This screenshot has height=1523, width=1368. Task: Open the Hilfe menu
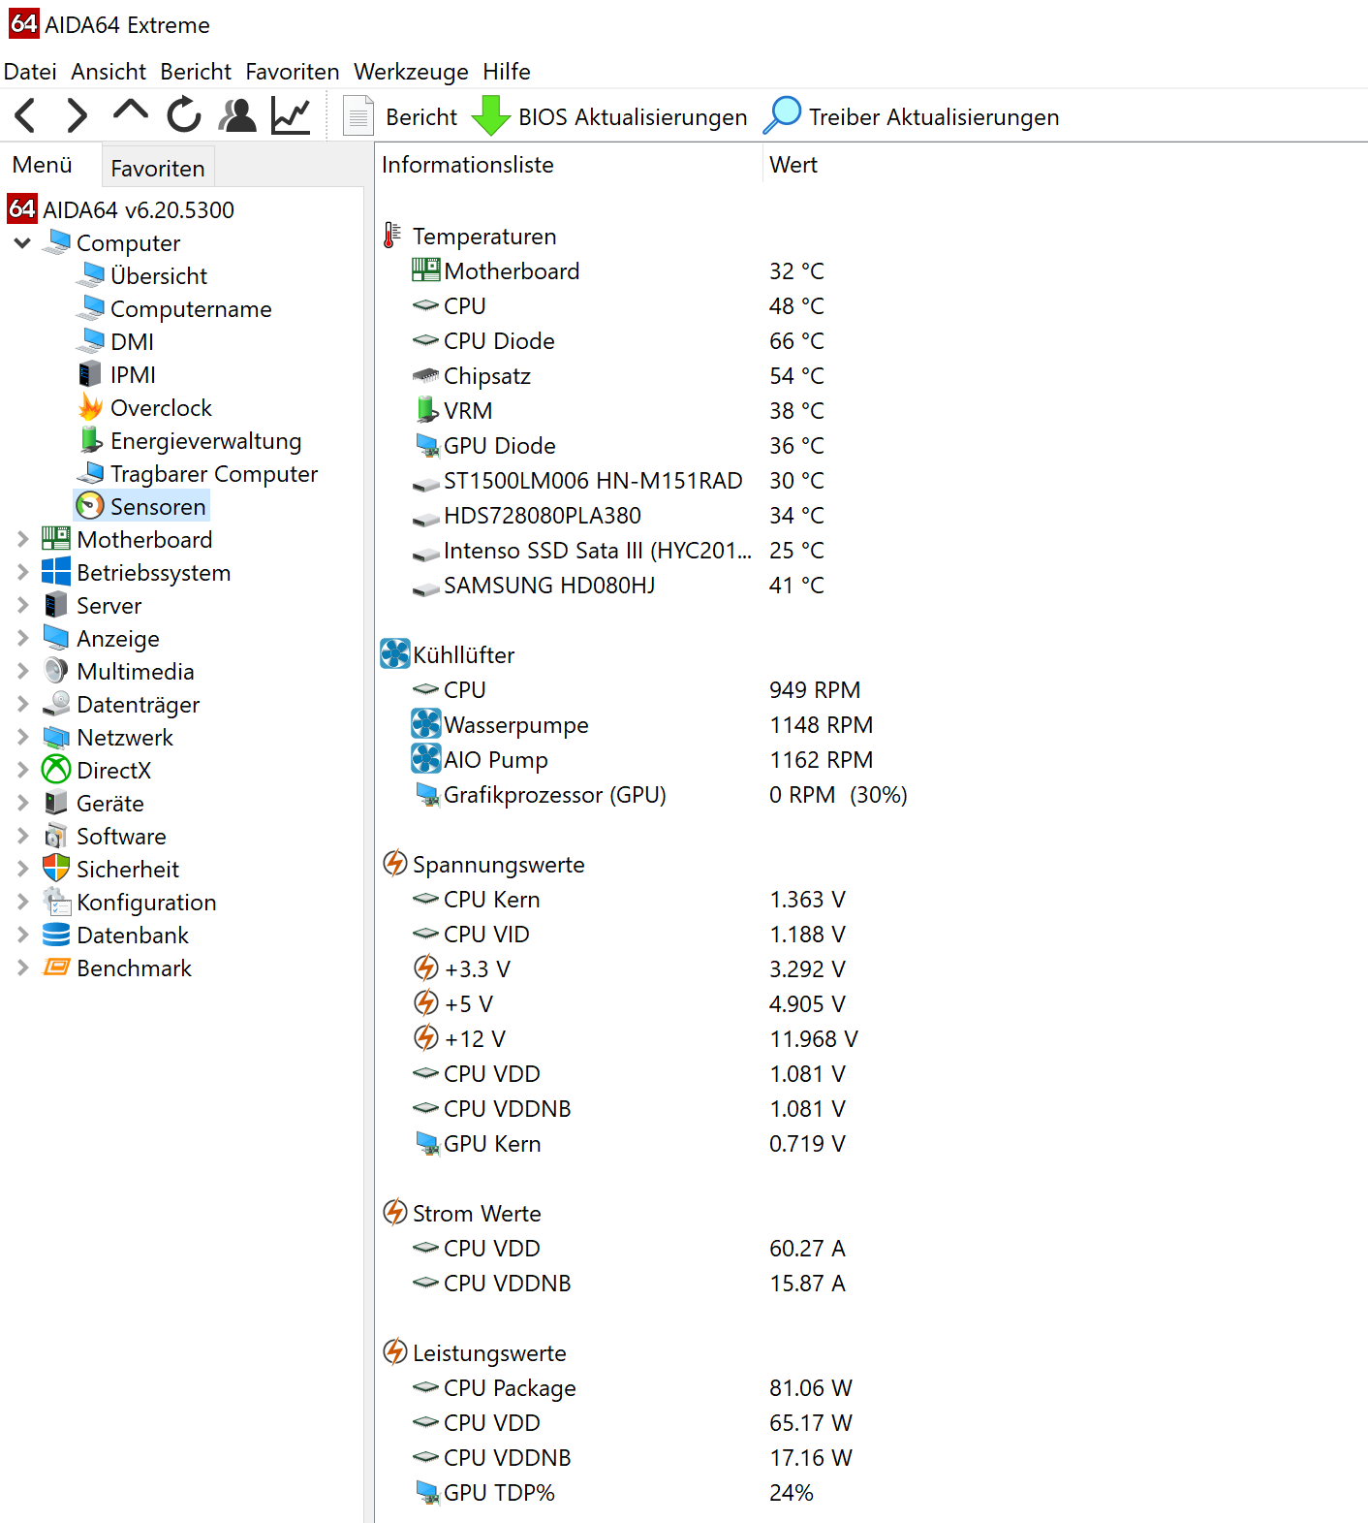pos(507,72)
